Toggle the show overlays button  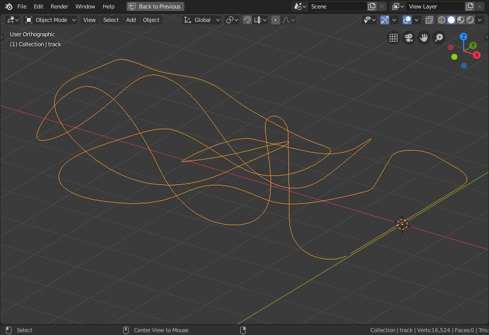pos(407,20)
